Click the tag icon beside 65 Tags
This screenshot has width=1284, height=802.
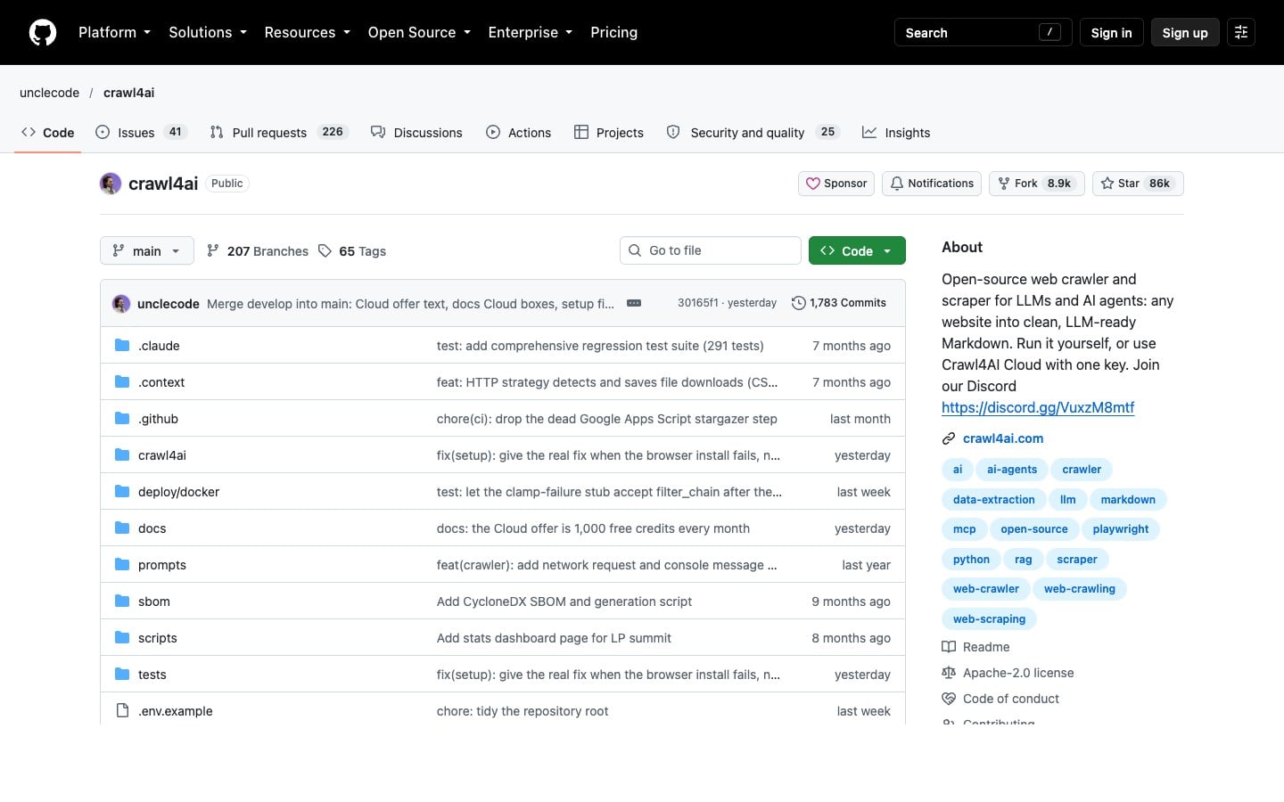(x=325, y=250)
